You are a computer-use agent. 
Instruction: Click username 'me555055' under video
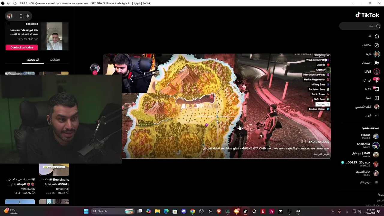pos(28,189)
